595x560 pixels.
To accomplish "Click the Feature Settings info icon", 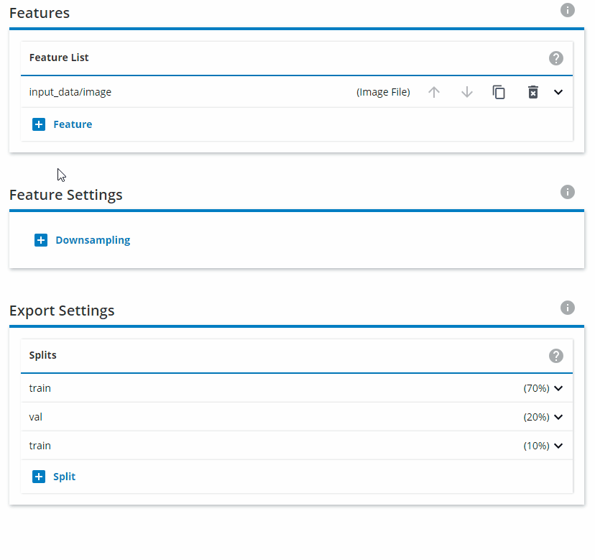I will 567,192.
